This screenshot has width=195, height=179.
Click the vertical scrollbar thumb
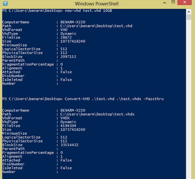coord(189,17)
